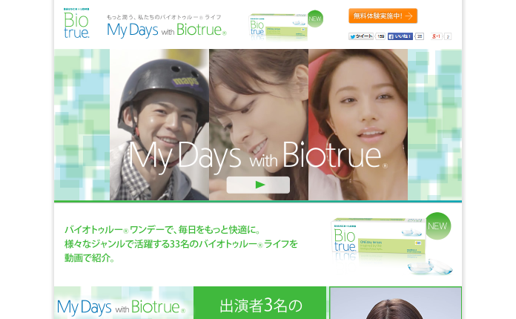Click the Twitter ツイート button
This screenshot has height=319, width=516.
pyautogui.click(x=361, y=36)
